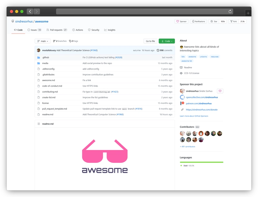Screen dimensions: 258x197
Task: Click the unicorns topic tag
Action: coord(203,57)
